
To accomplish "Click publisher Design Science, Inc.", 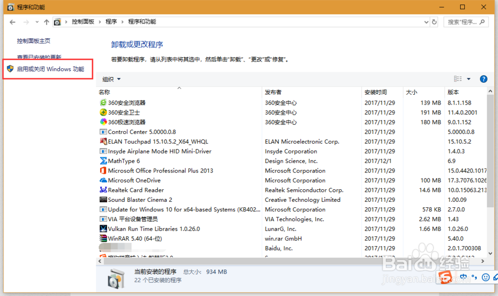I will coord(291,161).
